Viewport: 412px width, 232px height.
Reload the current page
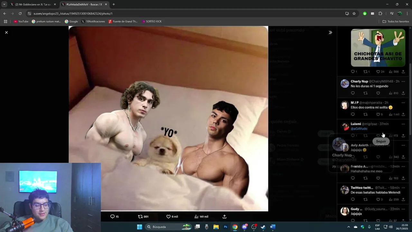pos(20,14)
